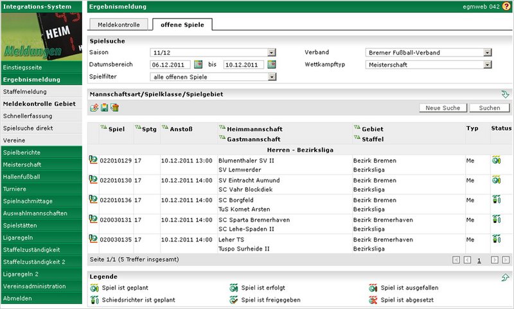Open calendar picker for start date
This screenshot has width=514, height=309.
(198, 65)
